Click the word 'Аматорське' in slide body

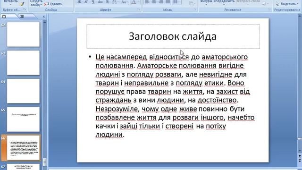pos(157,66)
